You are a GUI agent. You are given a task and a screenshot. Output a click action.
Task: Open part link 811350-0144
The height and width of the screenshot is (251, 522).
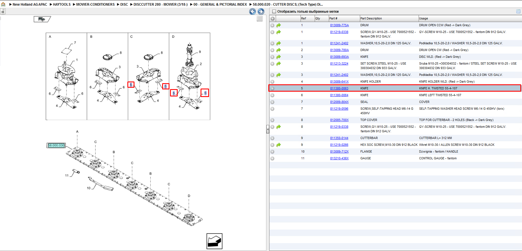339,138
